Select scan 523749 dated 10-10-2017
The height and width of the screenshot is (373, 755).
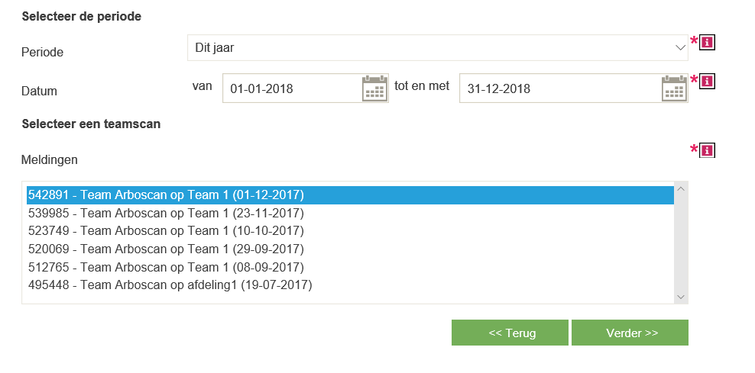pyautogui.click(x=166, y=230)
